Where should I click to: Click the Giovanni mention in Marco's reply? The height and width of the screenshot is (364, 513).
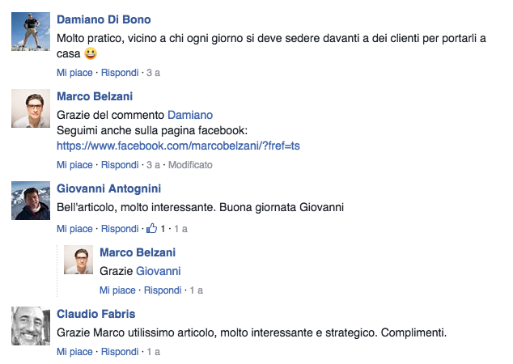pos(158,271)
